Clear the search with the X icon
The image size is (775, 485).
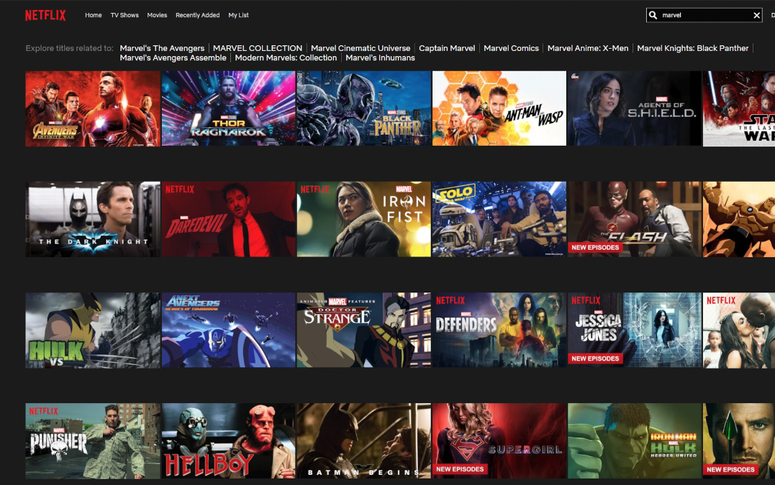[756, 15]
